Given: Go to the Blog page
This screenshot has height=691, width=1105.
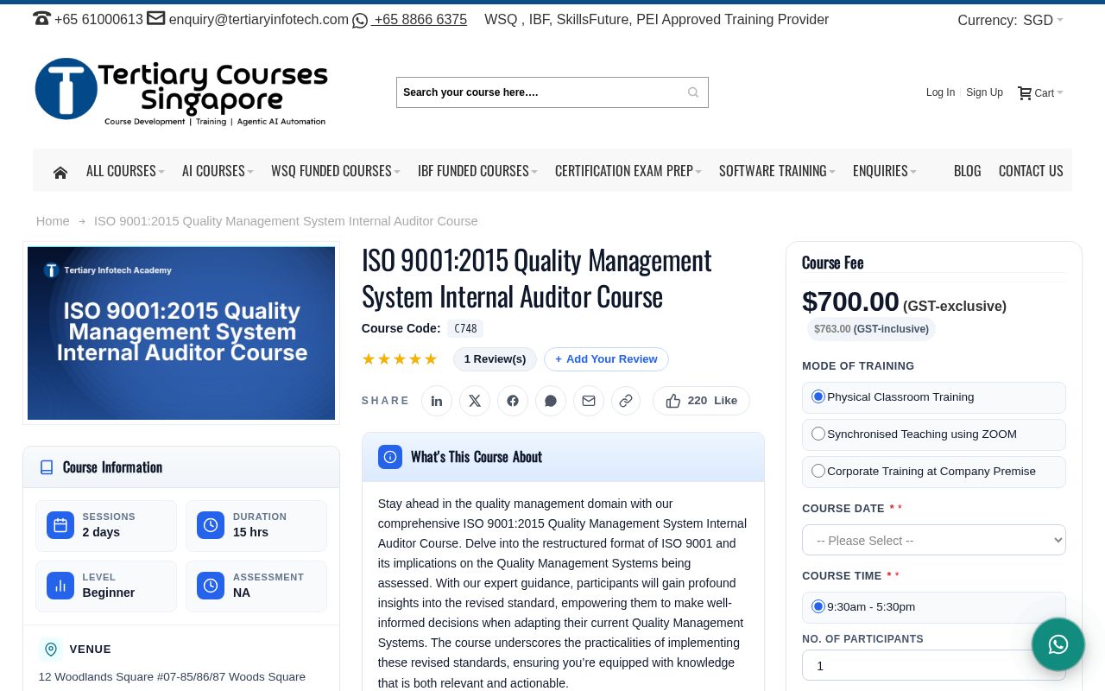Looking at the screenshot, I should (x=967, y=171).
